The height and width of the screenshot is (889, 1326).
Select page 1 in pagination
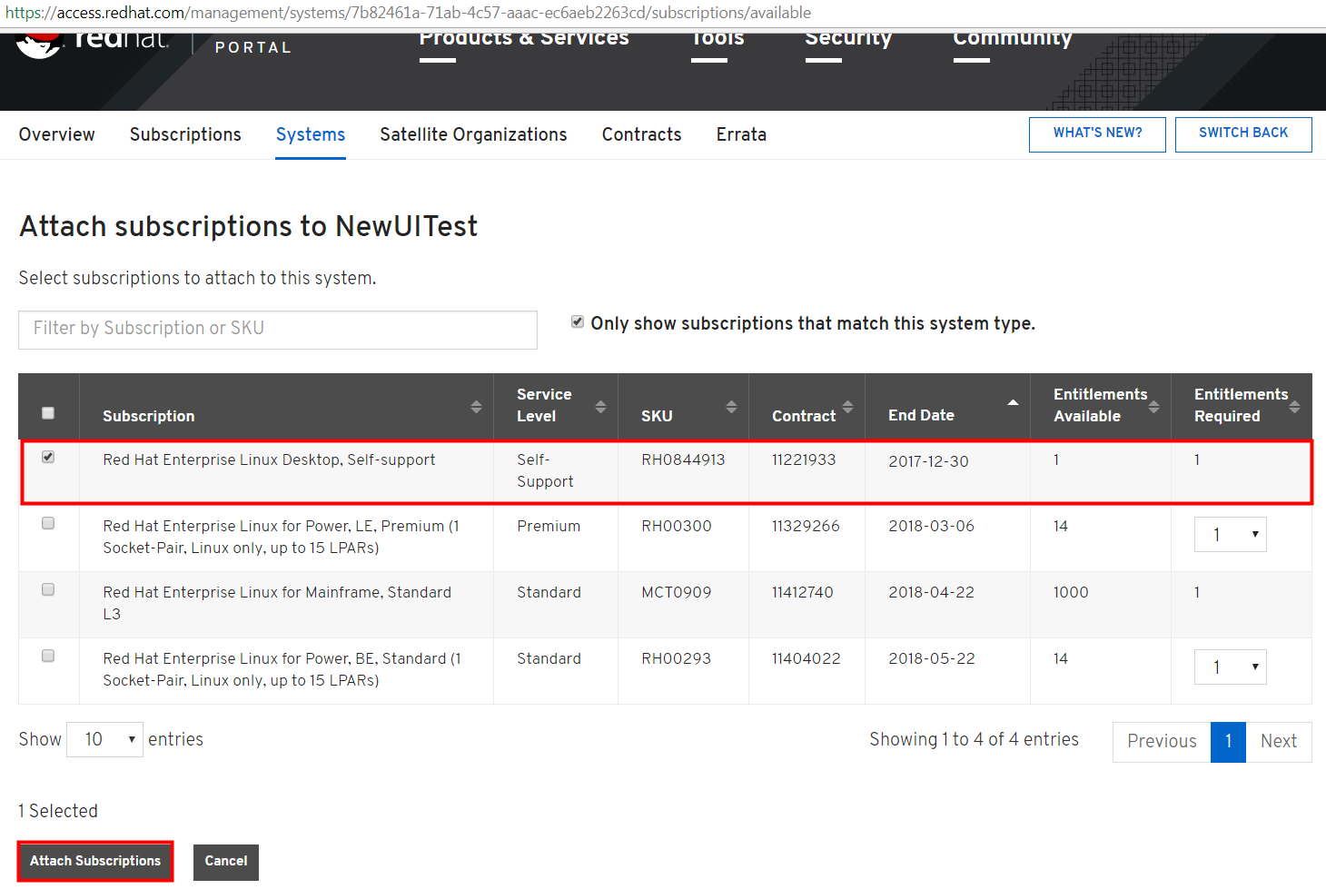point(1228,742)
